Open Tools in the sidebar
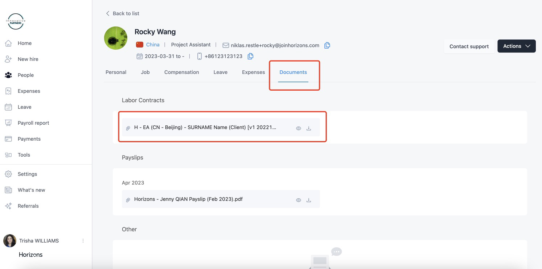This screenshot has width=542, height=269. click(x=24, y=155)
